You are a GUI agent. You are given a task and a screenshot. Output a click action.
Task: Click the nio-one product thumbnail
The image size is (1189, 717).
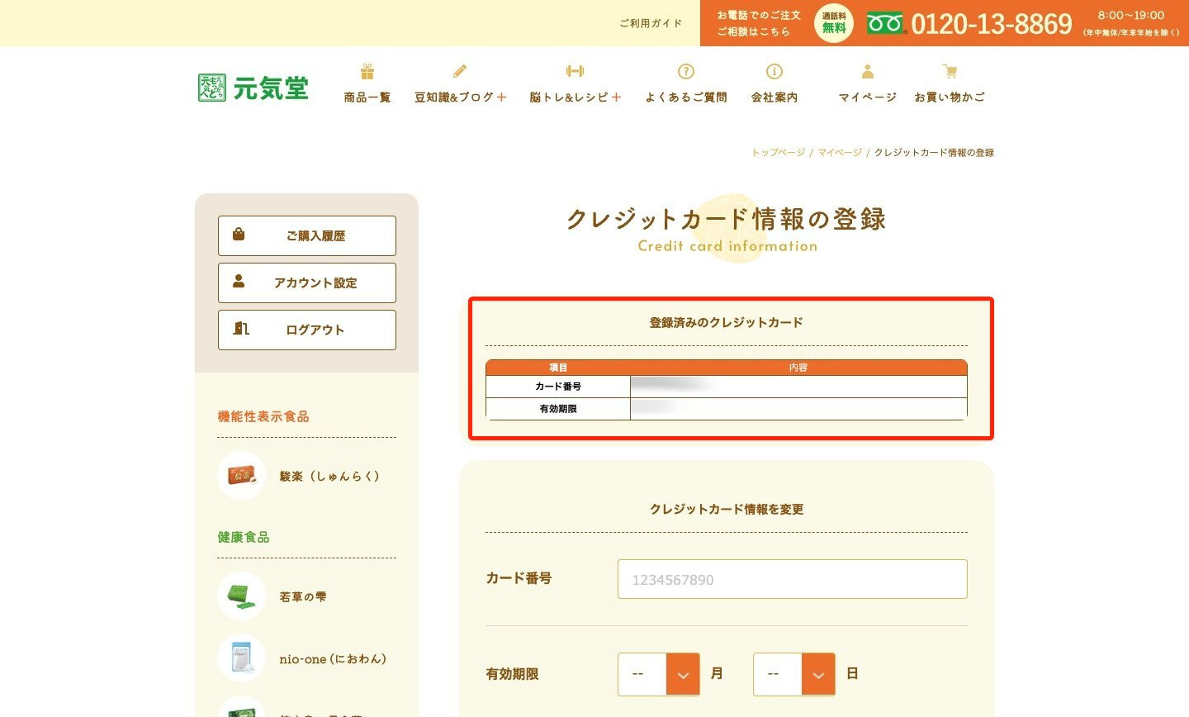point(241,658)
